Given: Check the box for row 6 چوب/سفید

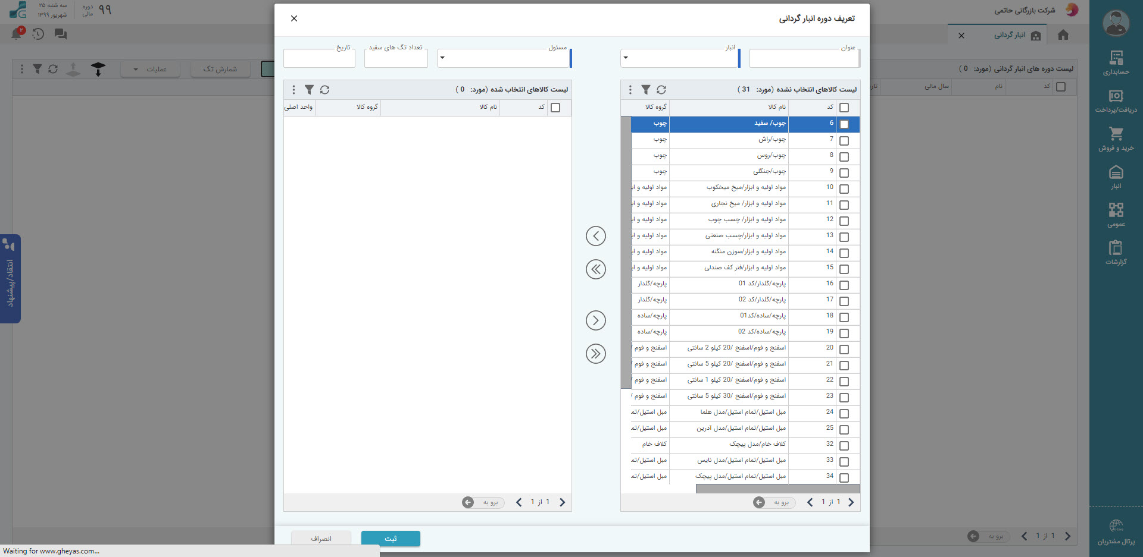Looking at the screenshot, I should (844, 124).
